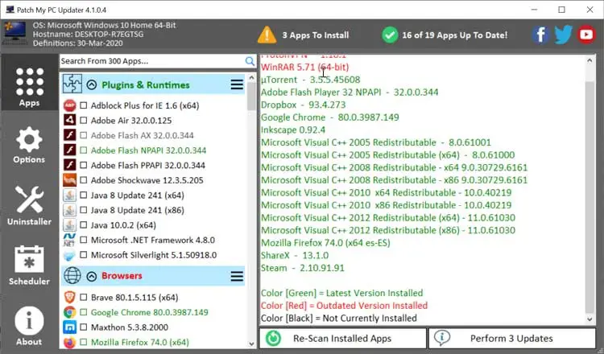Screen dimensions: 604x354
Task: Click the Adblock Plus ABP icon
Action: click(70, 105)
